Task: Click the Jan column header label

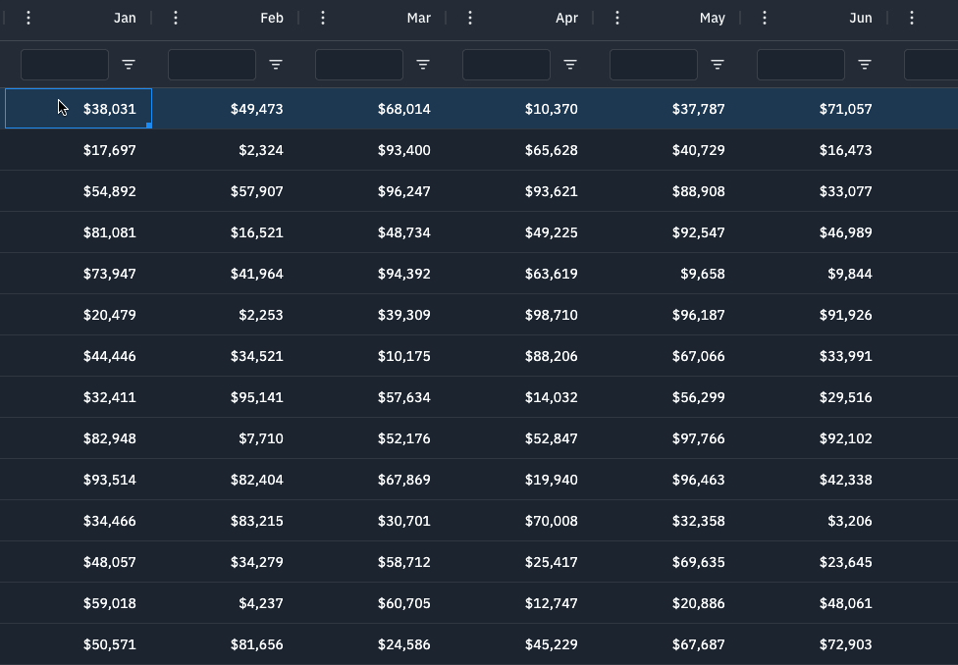Action: (125, 17)
